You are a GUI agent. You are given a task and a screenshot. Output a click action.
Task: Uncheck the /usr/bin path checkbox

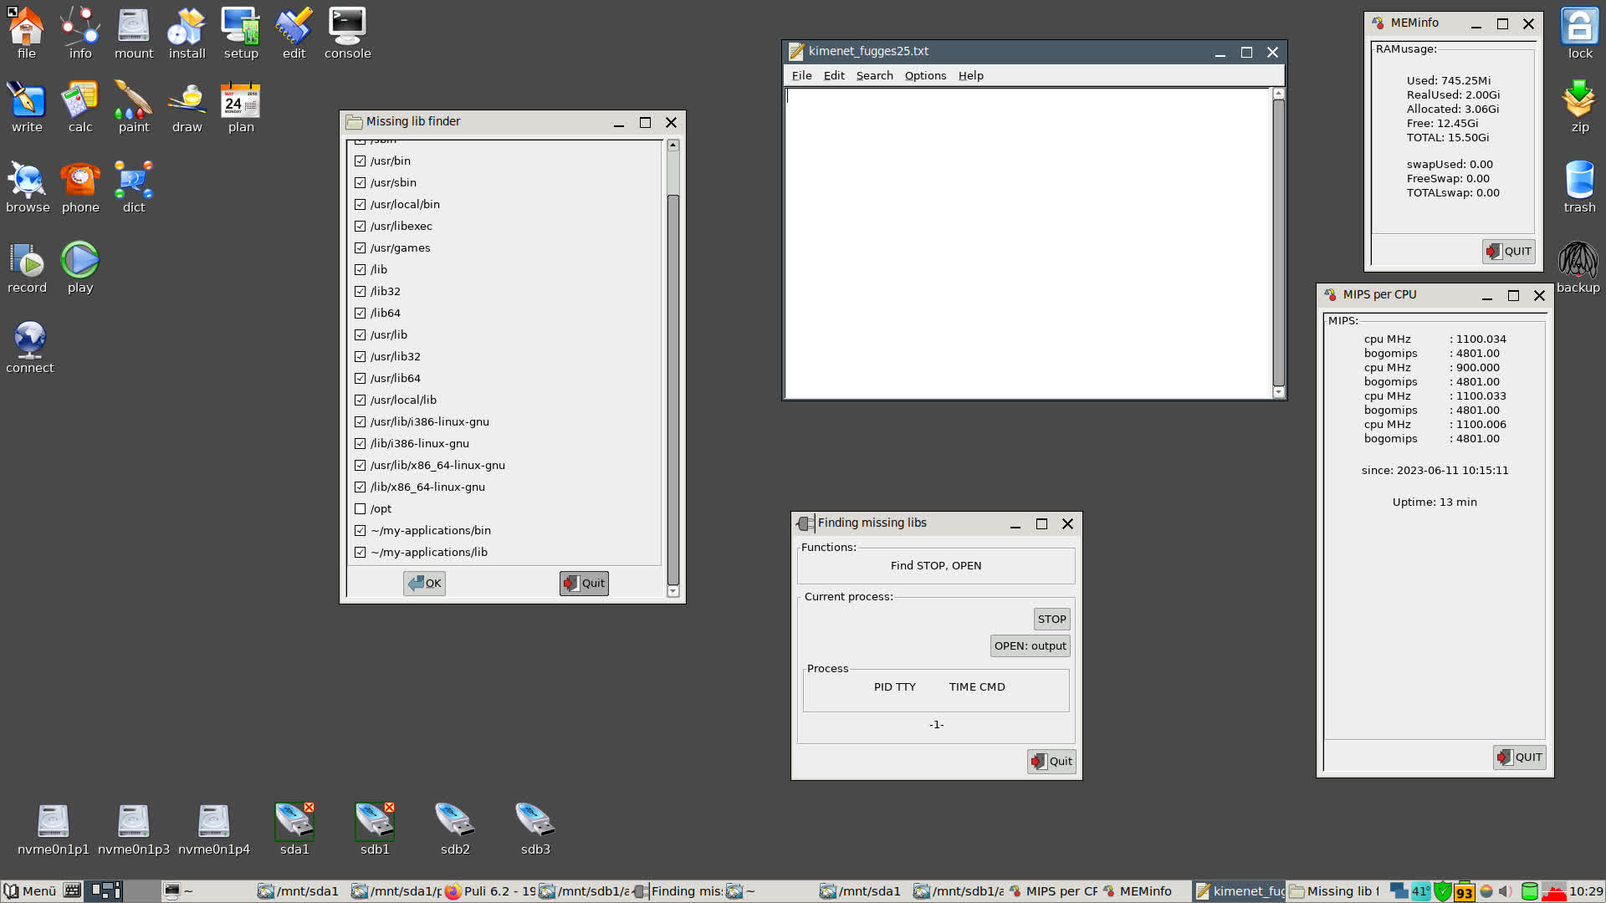click(x=360, y=161)
